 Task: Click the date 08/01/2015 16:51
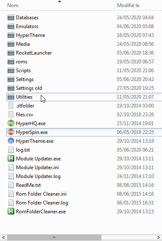click(x=135, y=203)
